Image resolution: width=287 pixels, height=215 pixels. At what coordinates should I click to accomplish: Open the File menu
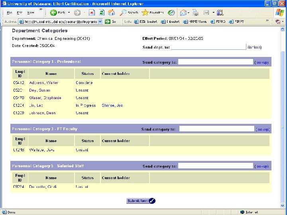tap(10, 13)
